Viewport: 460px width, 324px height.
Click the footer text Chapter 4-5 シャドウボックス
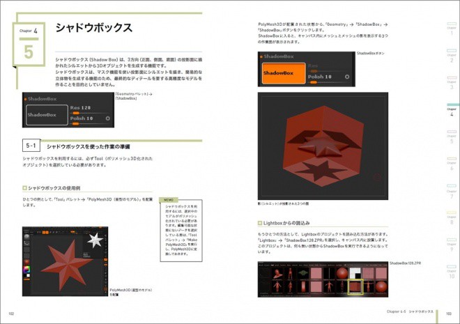tap(410, 311)
